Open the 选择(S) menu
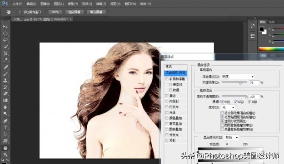 click(87, 4)
